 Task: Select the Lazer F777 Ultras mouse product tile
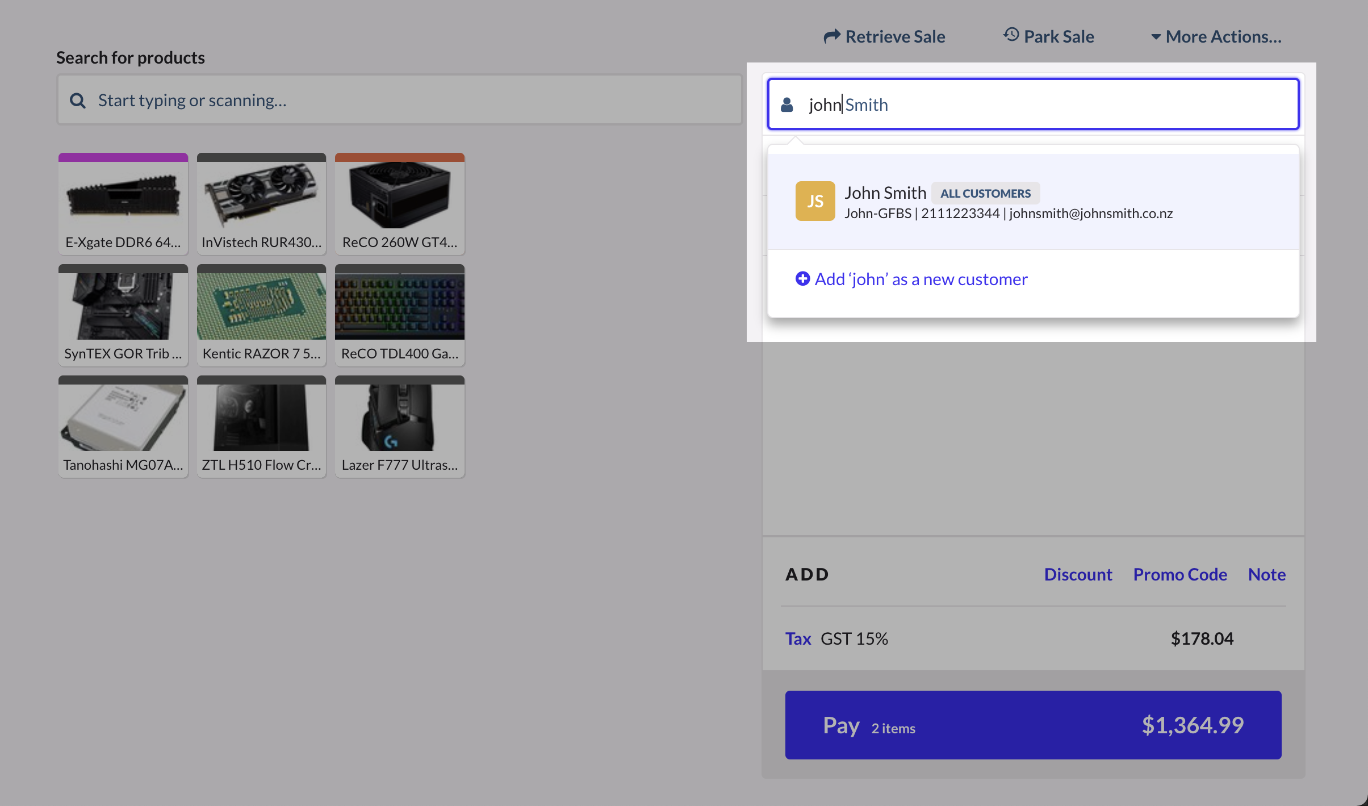pos(399,426)
